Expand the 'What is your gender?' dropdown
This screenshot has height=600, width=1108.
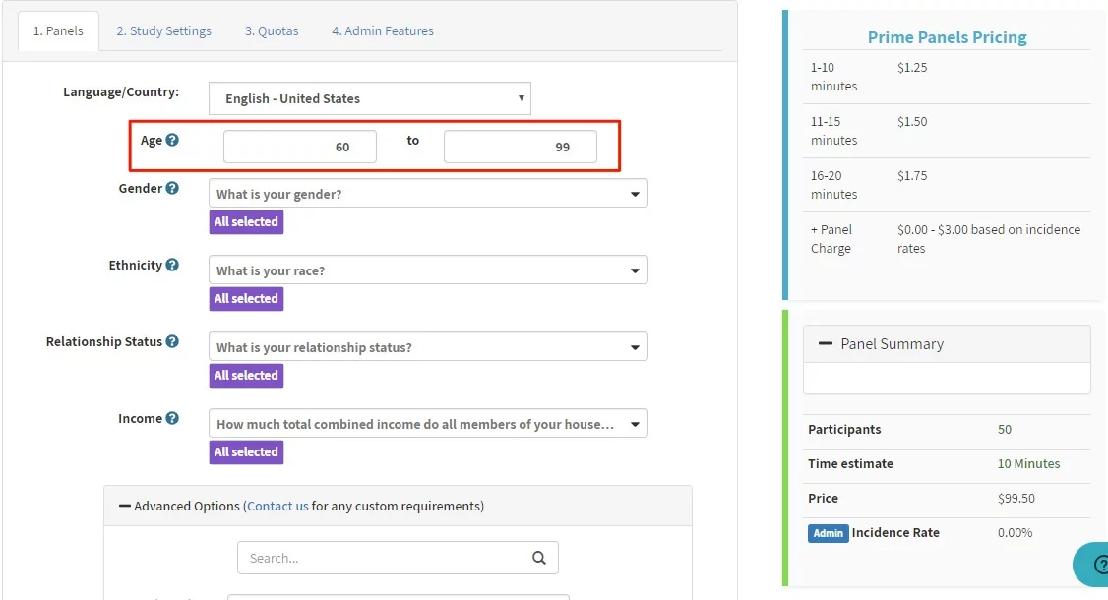pyautogui.click(x=428, y=194)
